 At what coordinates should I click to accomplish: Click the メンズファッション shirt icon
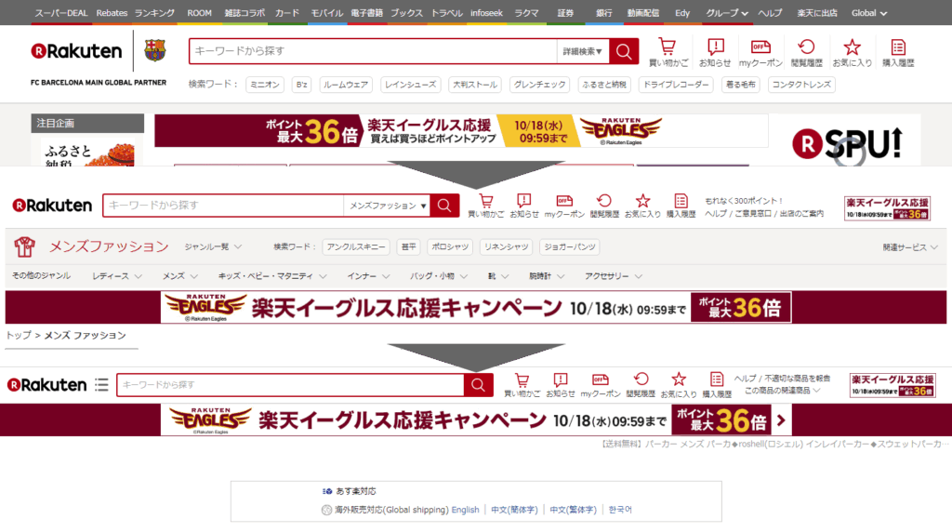coord(24,246)
